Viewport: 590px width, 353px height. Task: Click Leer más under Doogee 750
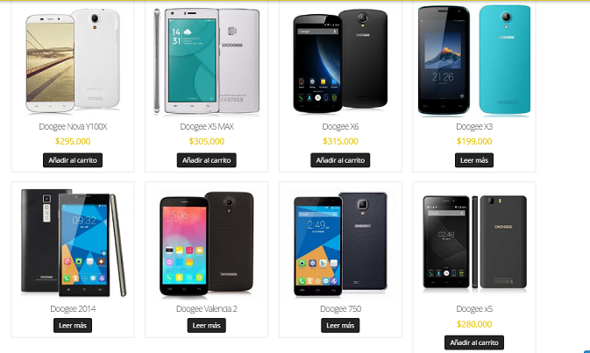pos(340,325)
